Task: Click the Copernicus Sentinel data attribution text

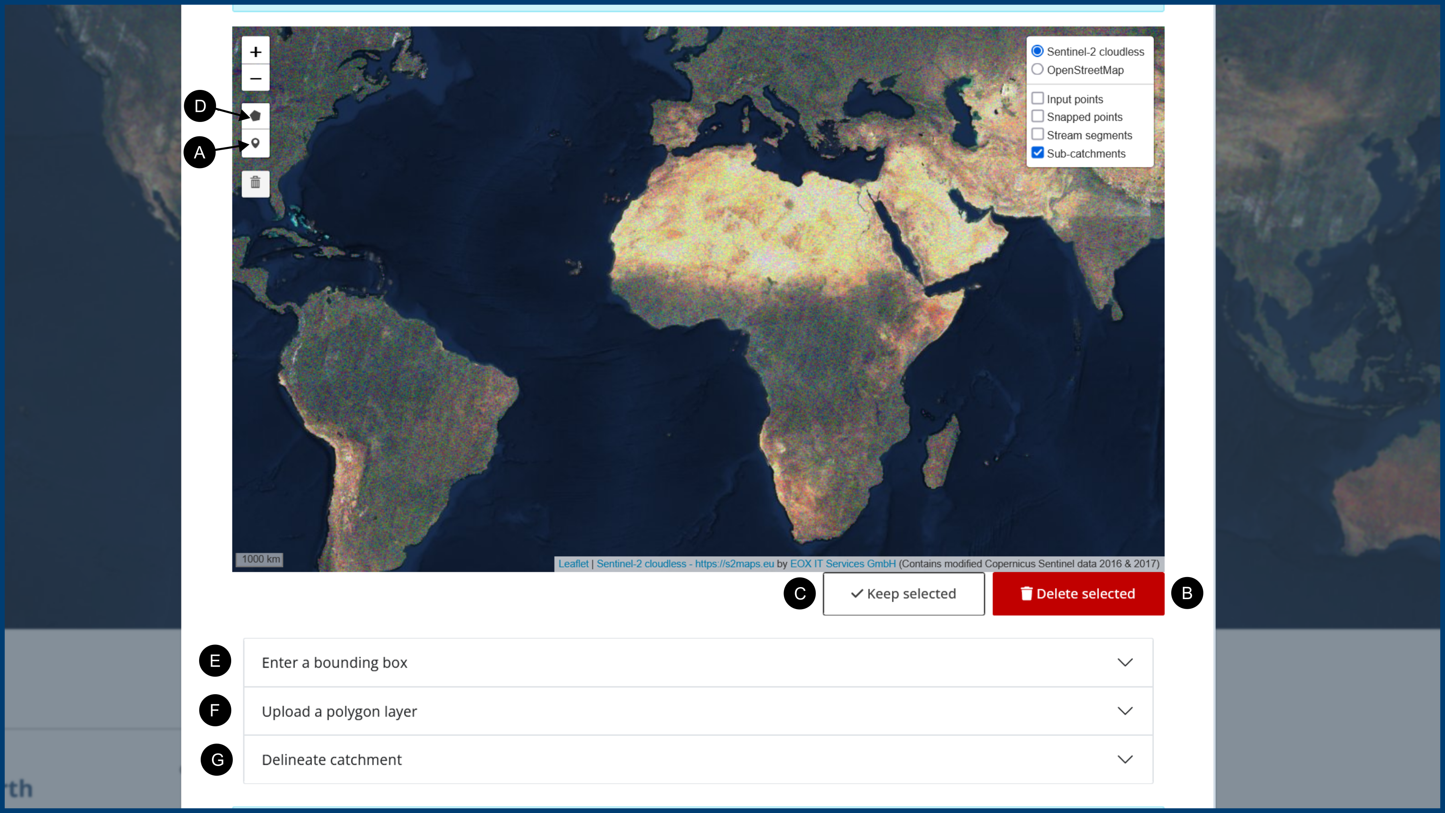Action: click(x=1029, y=563)
